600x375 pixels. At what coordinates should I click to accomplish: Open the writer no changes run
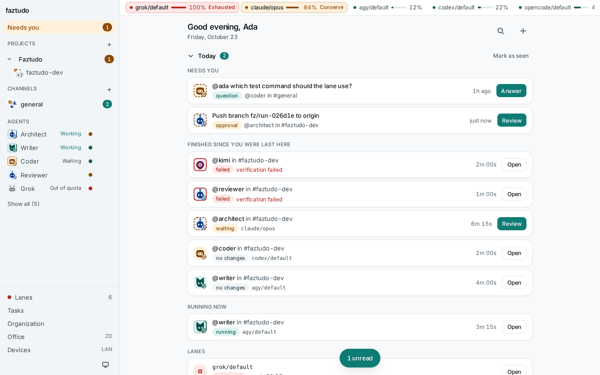514,283
